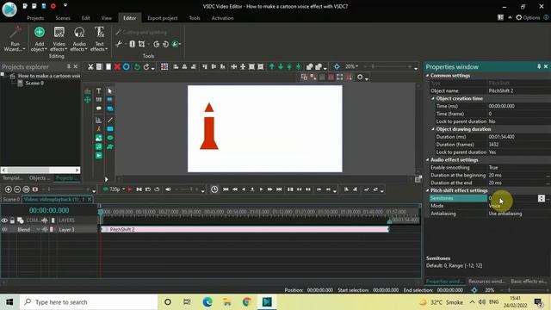Image resolution: width=551 pixels, height=310 pixels.
Task: Open the Tools menu tab
Action: coord(195,18)
